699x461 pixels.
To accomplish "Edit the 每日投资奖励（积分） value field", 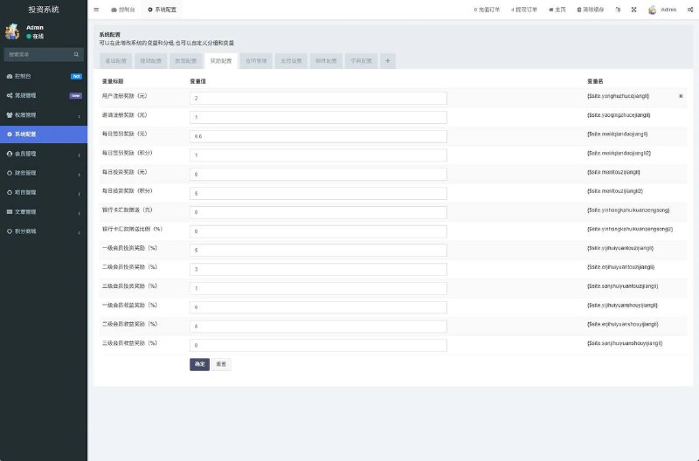I will [x=318, y=193].
